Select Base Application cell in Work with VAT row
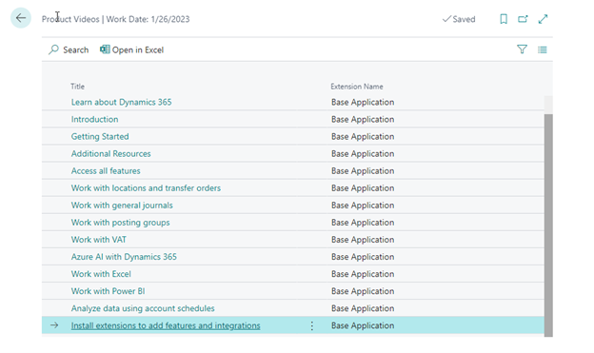 [x=363, y=240]
